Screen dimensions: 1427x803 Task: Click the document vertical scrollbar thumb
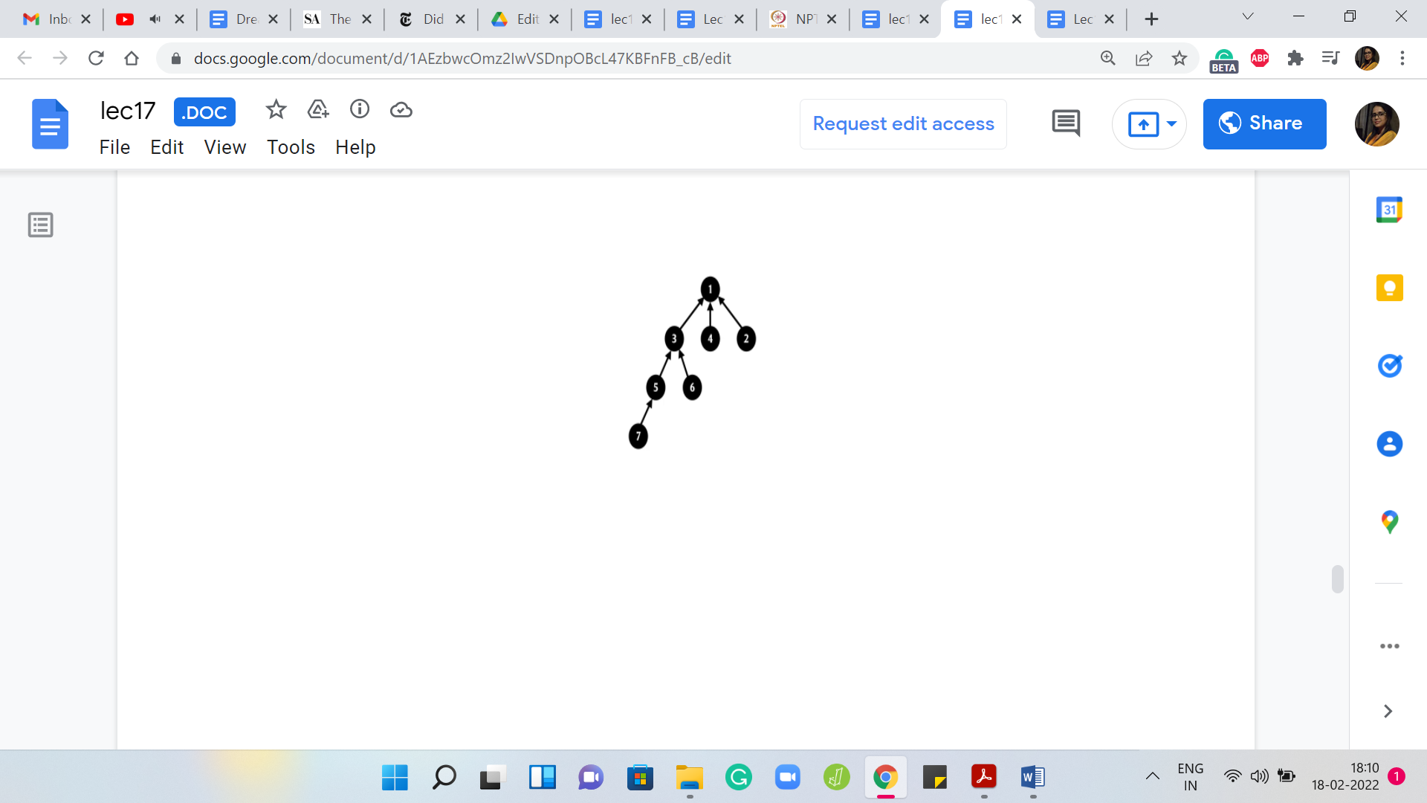point(1337,578)
